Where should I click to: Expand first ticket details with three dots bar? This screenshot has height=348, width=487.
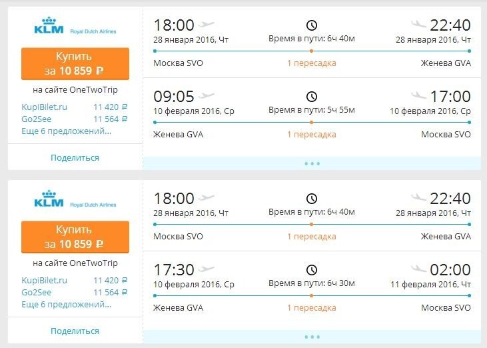click(x=312, y=163)
